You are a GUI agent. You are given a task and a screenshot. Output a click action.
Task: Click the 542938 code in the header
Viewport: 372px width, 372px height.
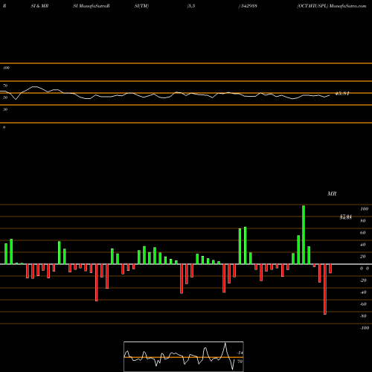click(x=248, y=6)
